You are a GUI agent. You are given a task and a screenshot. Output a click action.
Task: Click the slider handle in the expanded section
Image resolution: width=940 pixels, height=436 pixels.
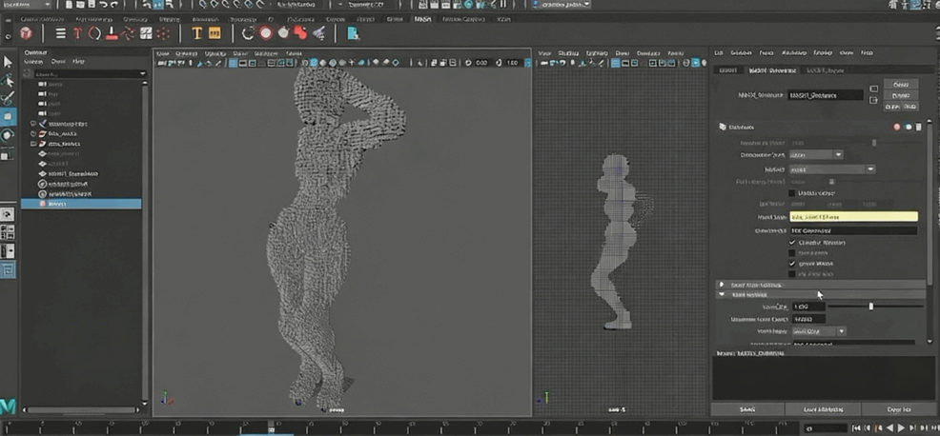point(870,307)
